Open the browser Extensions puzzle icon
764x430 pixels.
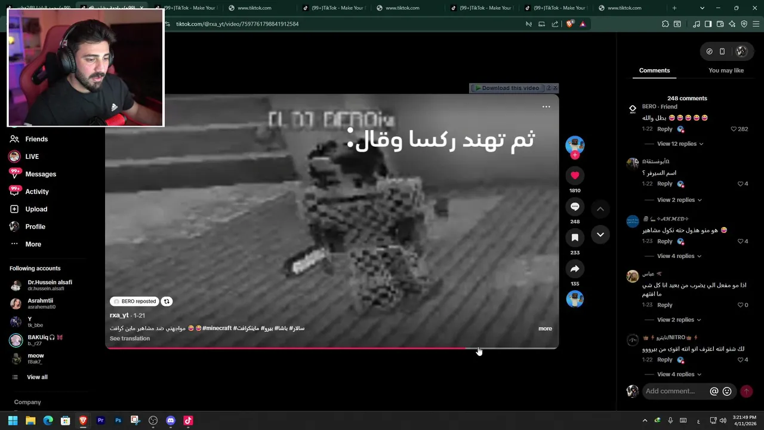[x=665, y=24]
